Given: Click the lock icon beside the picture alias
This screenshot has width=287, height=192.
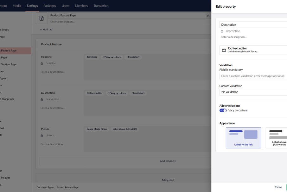Looking at the screenshot, I should point(41,136).
